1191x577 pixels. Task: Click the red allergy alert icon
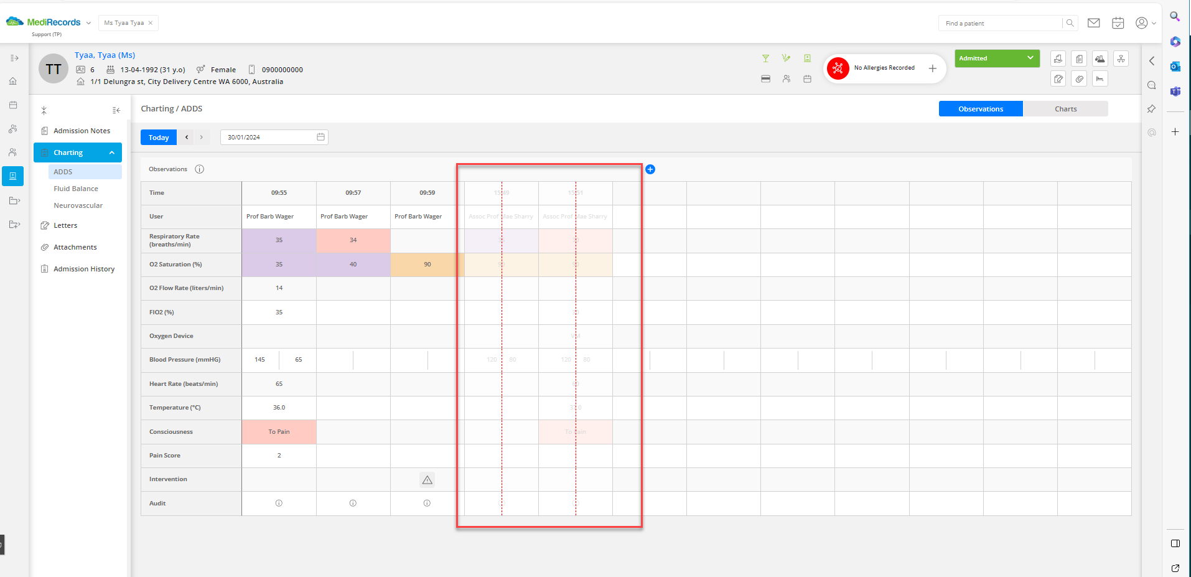838,68
